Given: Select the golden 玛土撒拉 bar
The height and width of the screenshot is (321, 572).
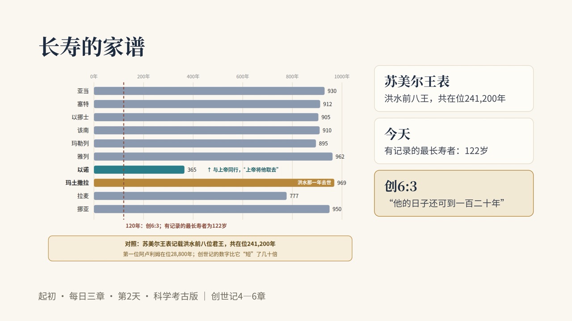Looking at the screenshot, I should click(214, 183).
